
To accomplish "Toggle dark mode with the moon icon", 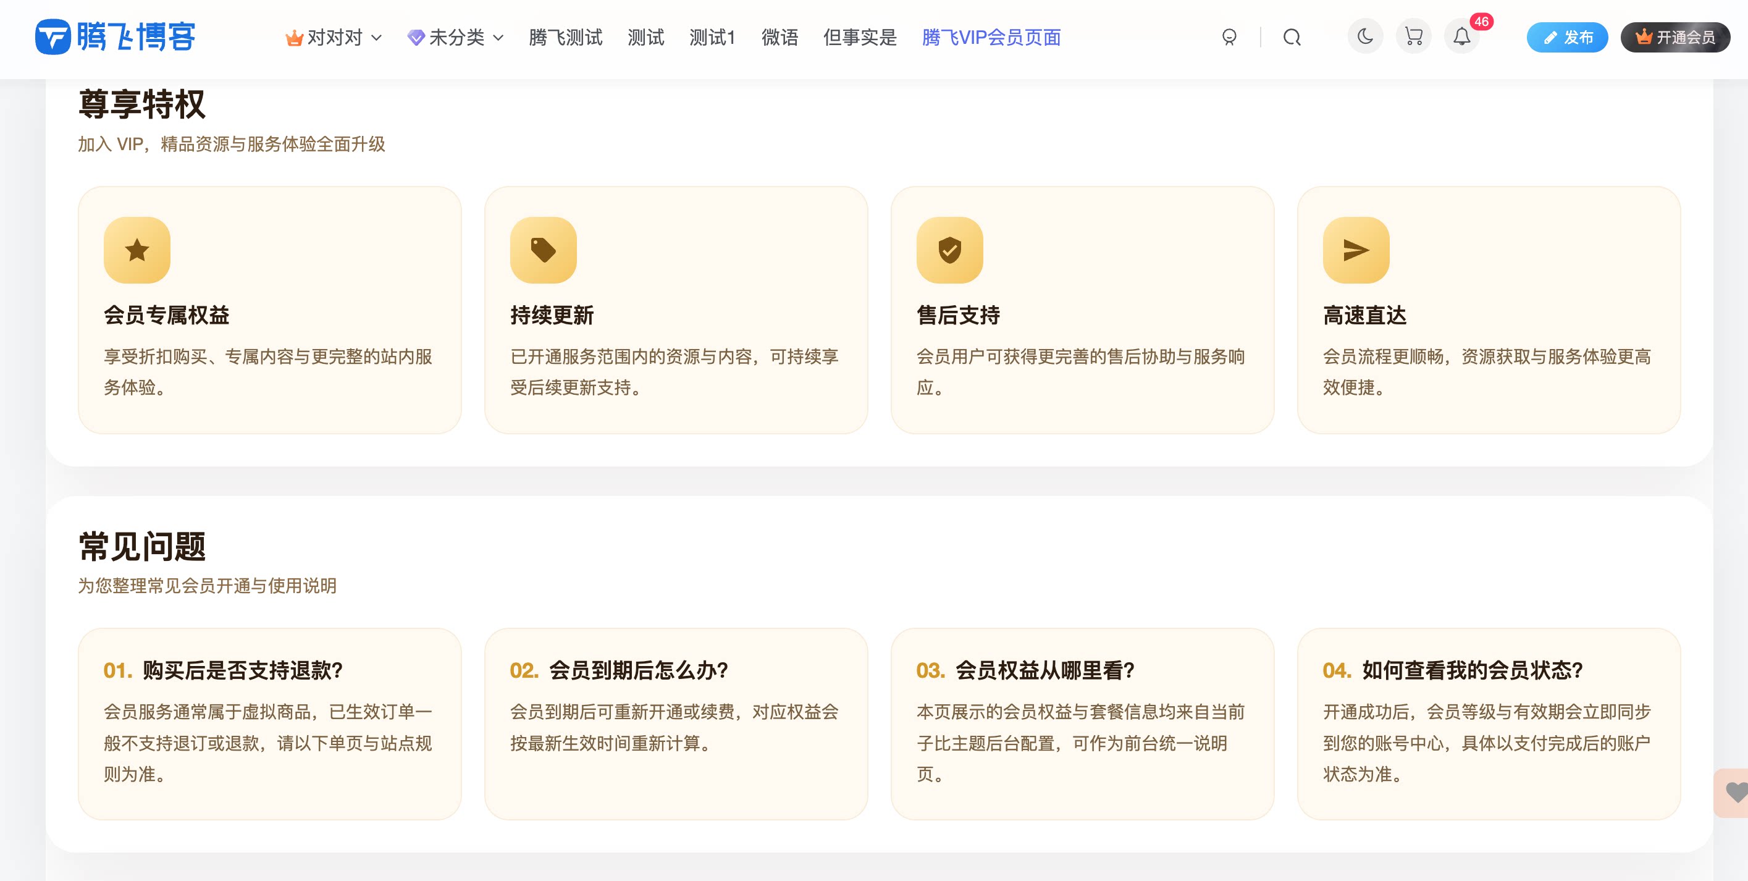I will (1366, 37).
